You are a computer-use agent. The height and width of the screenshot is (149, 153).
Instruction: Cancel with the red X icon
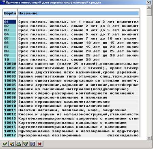(40, 144)
